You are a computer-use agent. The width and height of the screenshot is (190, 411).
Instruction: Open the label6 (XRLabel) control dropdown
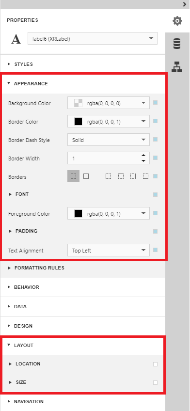tap(93, 39)
